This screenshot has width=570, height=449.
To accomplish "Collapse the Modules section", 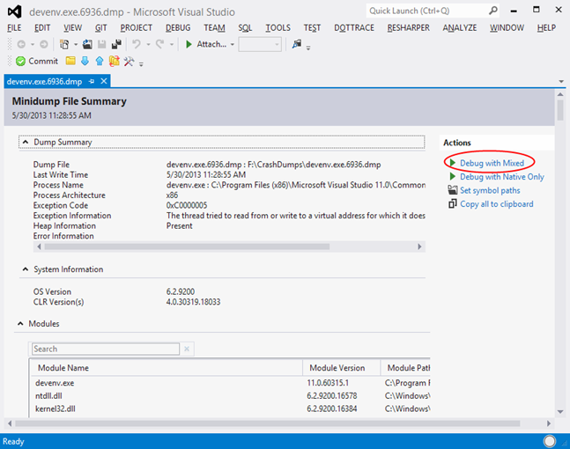I will [21, 324].
